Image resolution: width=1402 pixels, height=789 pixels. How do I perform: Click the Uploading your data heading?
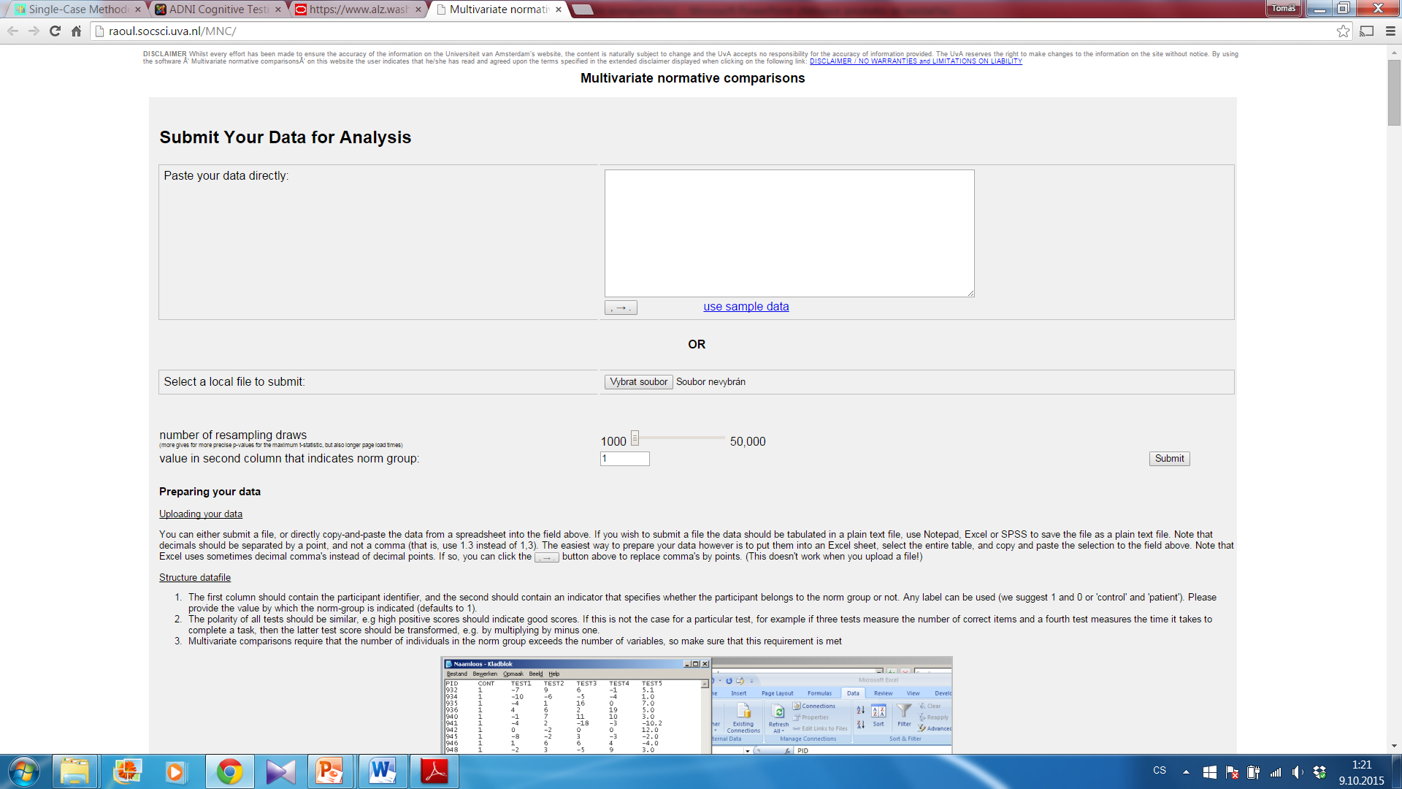pyautogui.click(x=201, y=514)
